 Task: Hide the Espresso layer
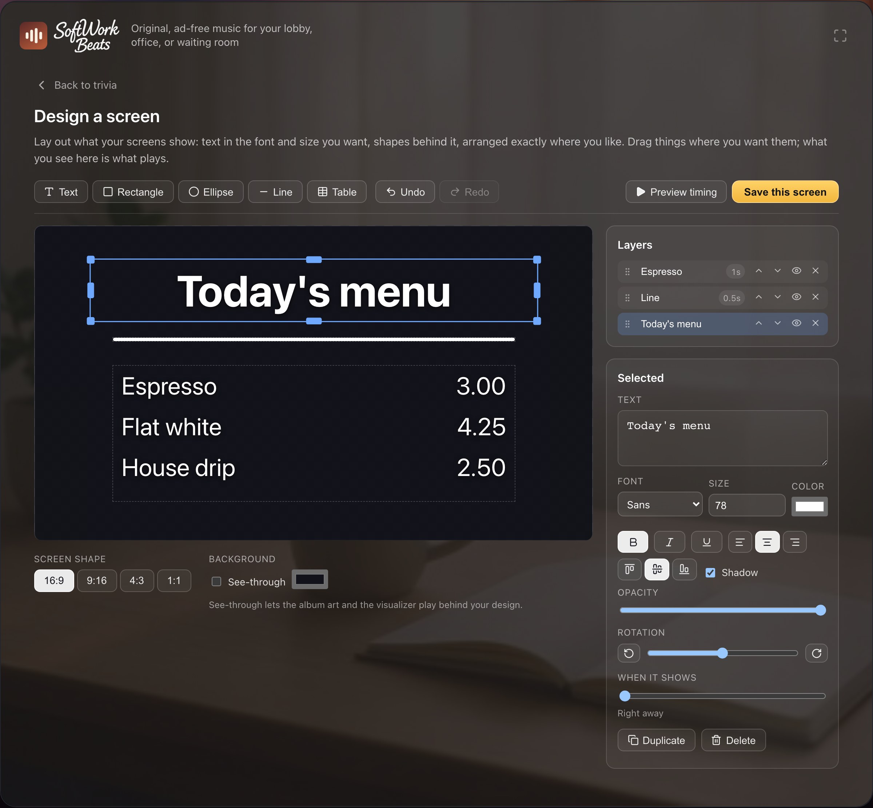coord(797,271)
